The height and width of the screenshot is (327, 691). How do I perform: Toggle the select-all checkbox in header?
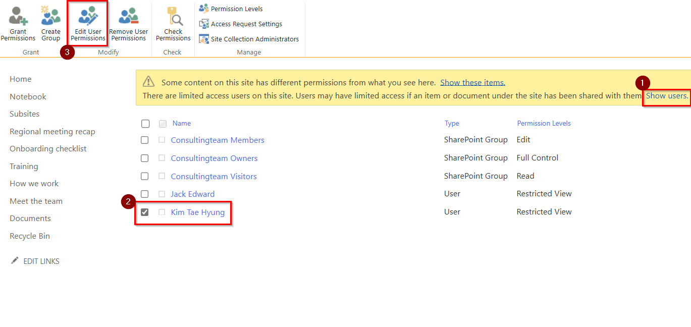point(145,124)
